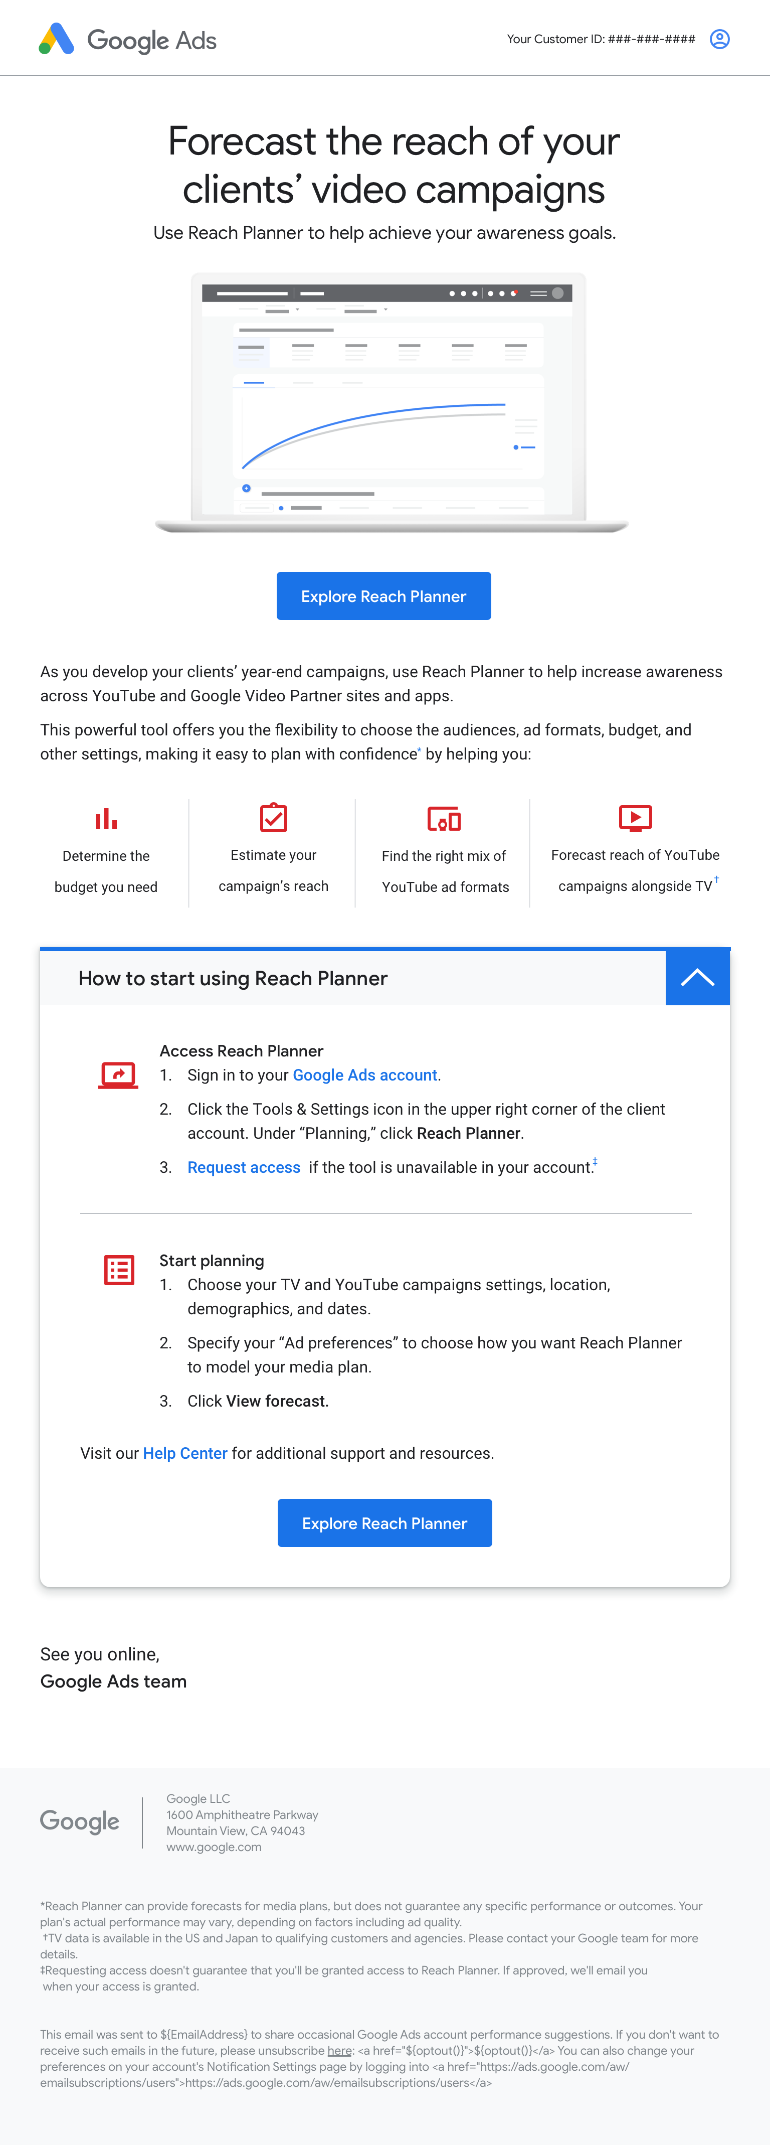The image size is (770, 2145).
Task: Click the Access Reach Planner heading
Action: click(242, 1051)
